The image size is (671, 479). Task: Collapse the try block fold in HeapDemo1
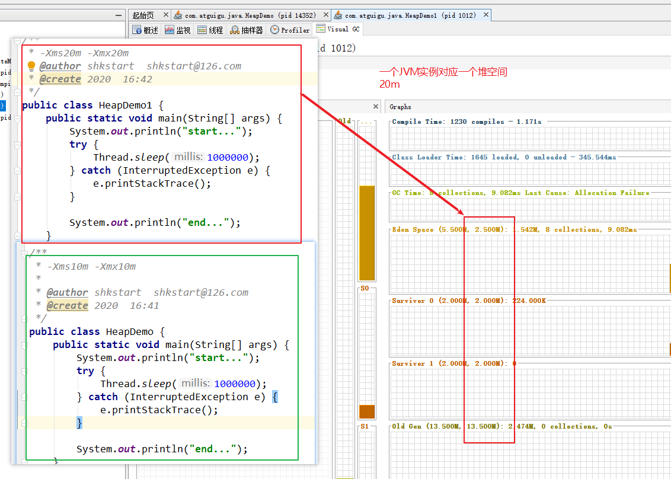coord(18,145)
